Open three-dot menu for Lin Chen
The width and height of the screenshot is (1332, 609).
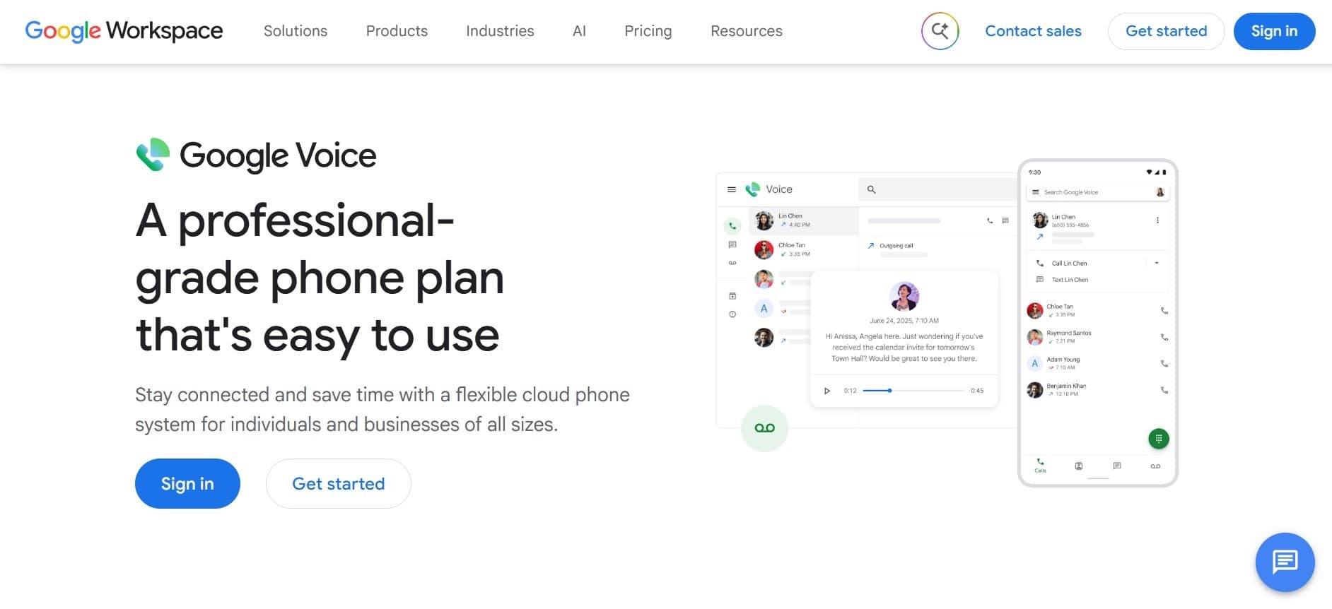(x=1157, y=220)
